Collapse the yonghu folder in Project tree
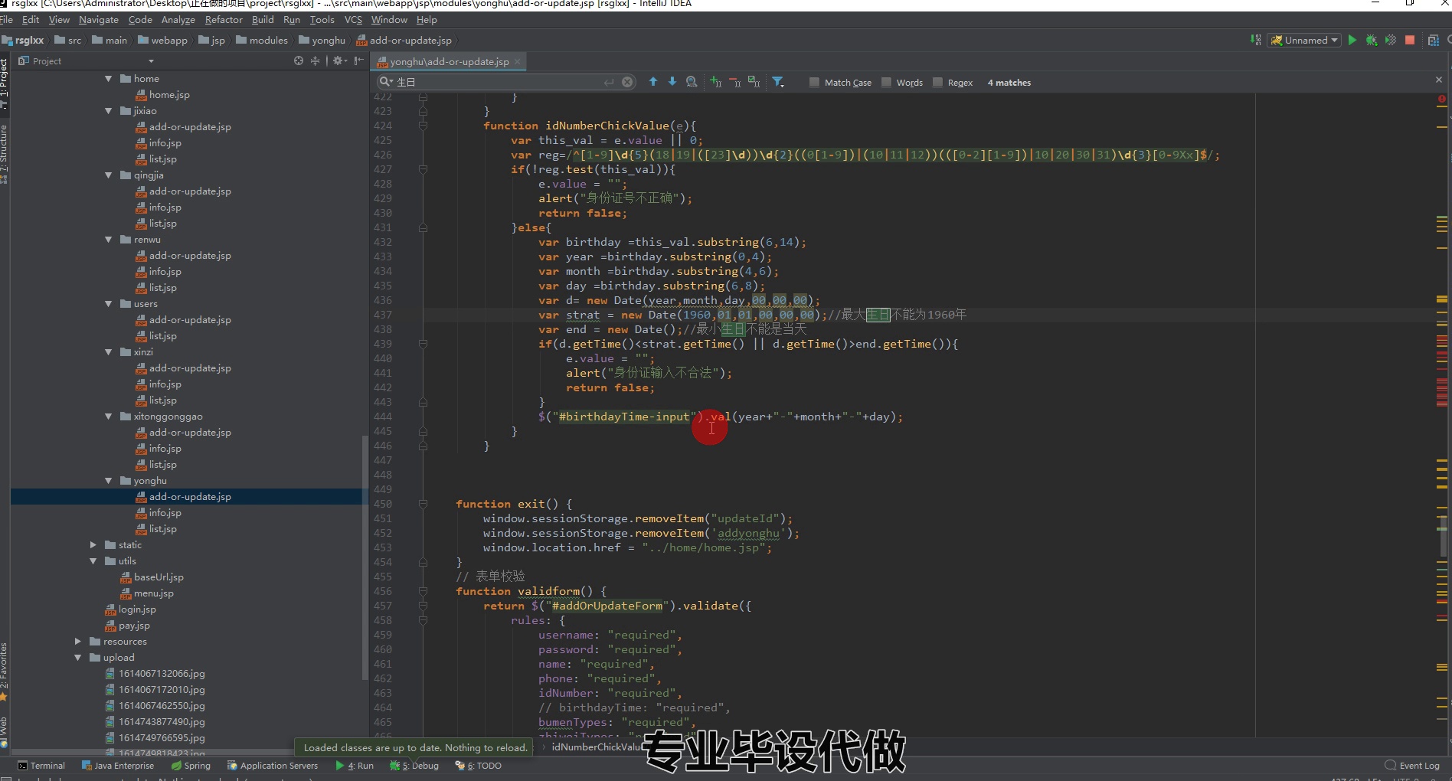 pos(109,481)
